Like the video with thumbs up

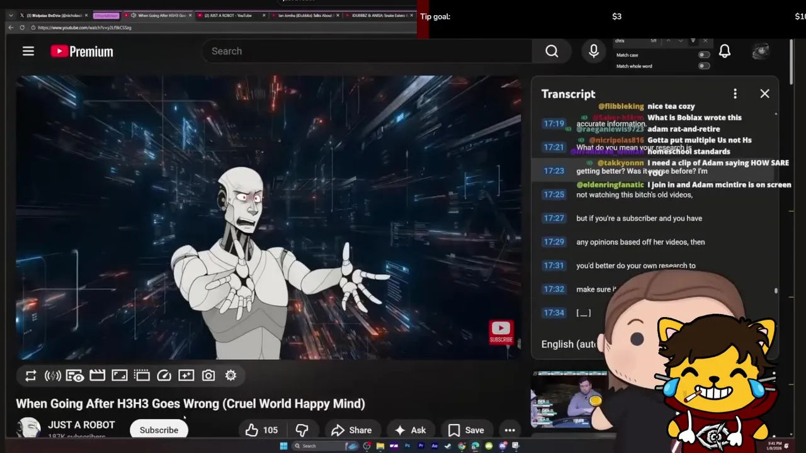pyautogui.click(x=261, y=430)
